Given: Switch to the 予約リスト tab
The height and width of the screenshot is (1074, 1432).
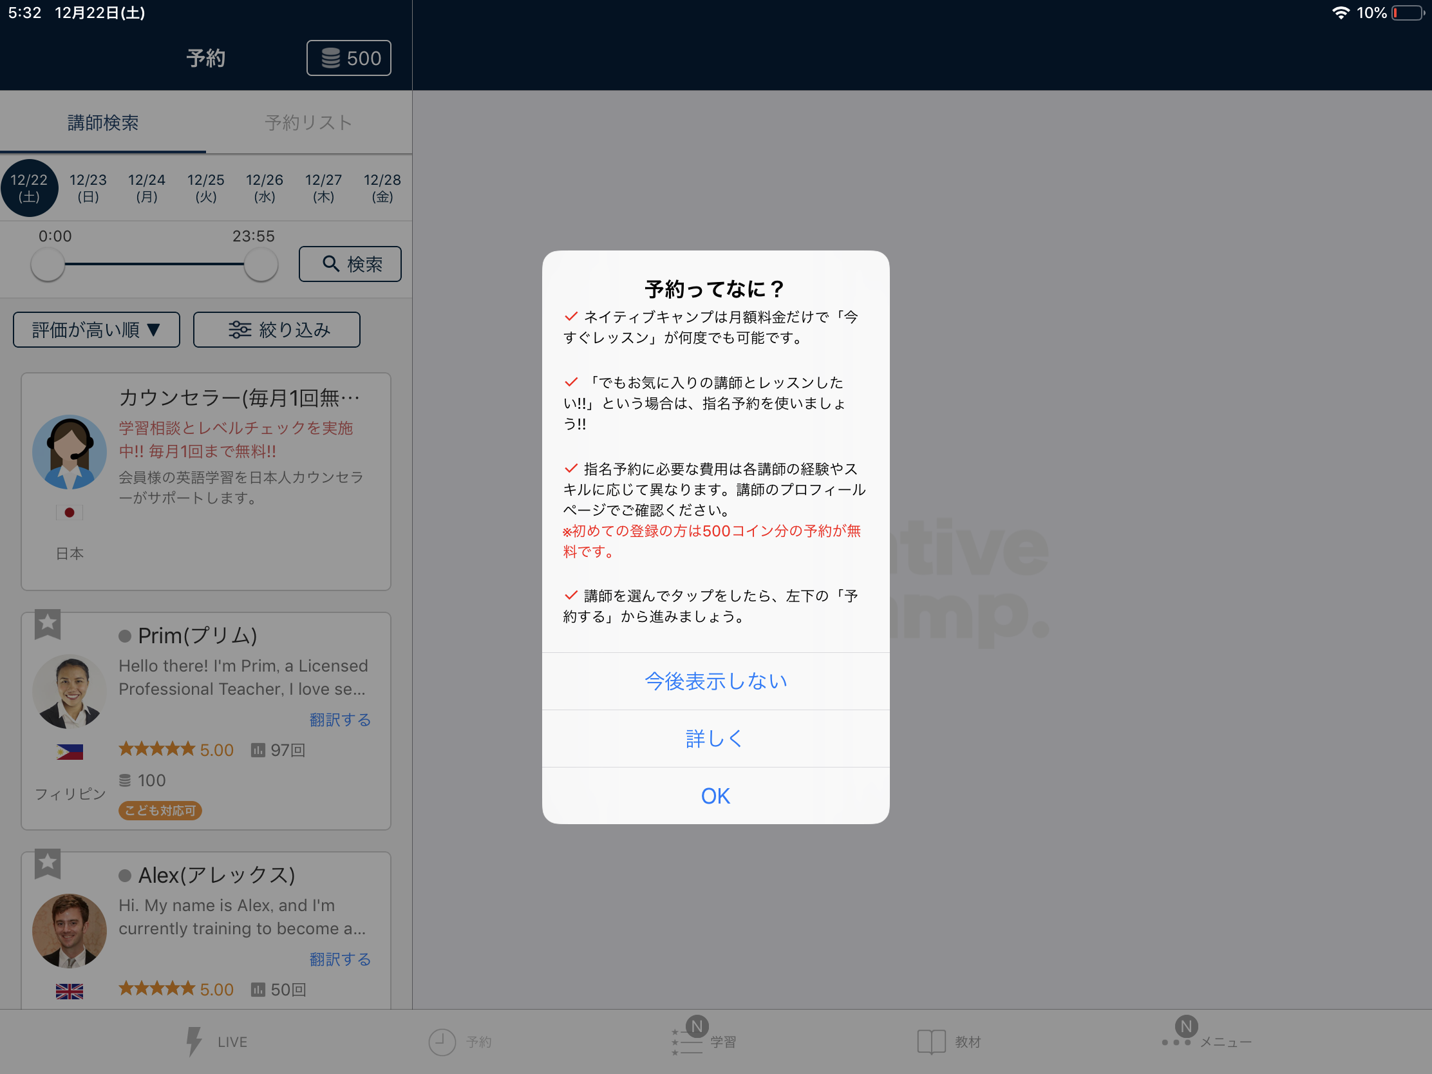Looking at the screenshot, I should click(309, 122).
